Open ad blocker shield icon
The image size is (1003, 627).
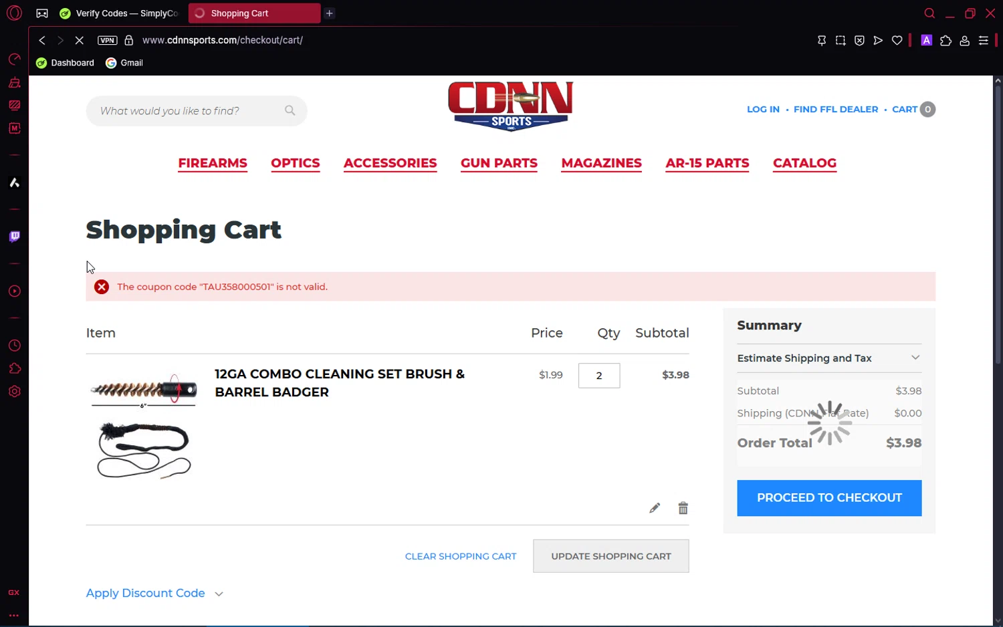pyautogui.click(x=859, y=40)
